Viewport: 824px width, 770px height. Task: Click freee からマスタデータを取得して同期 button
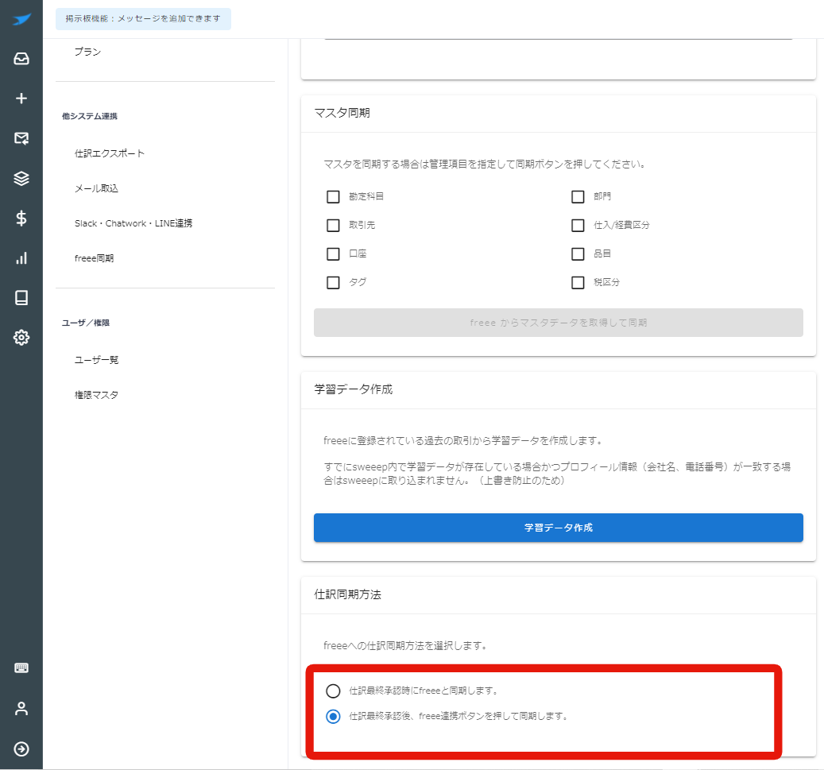click(x=558, y=323)
